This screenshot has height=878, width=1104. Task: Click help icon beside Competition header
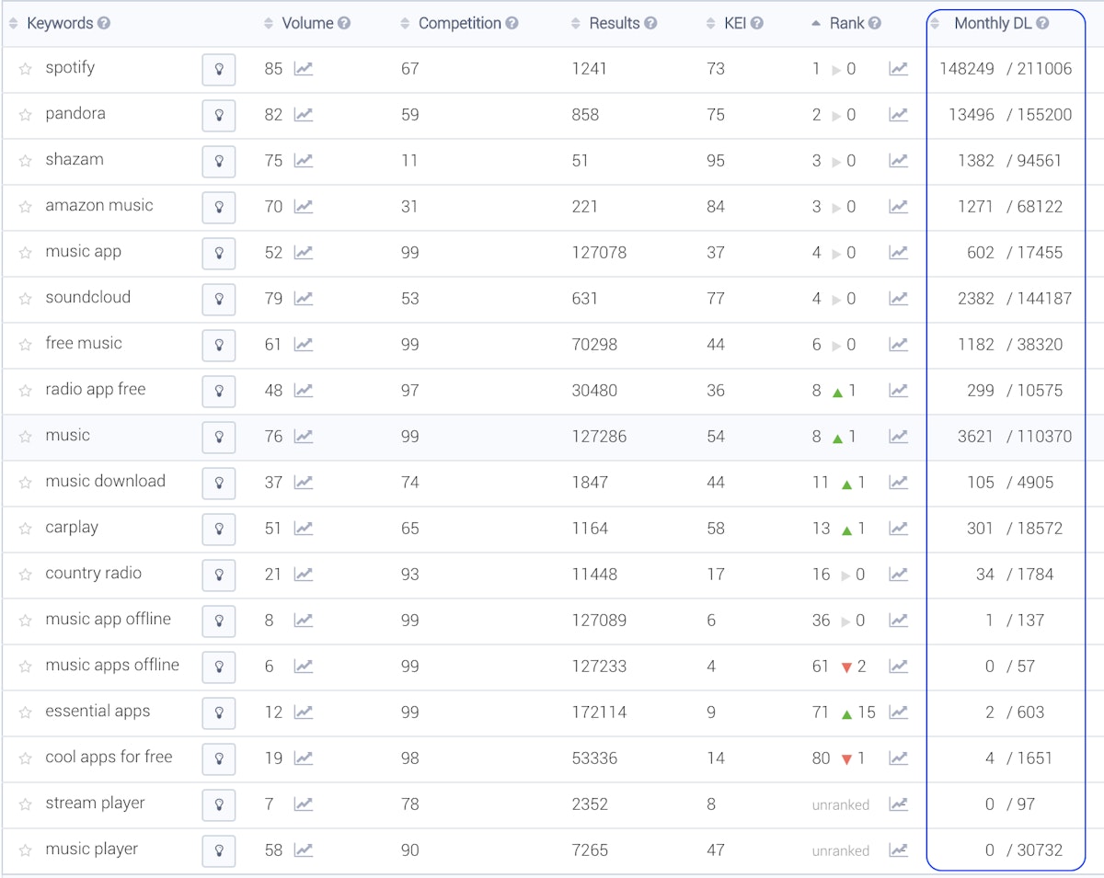512,24
